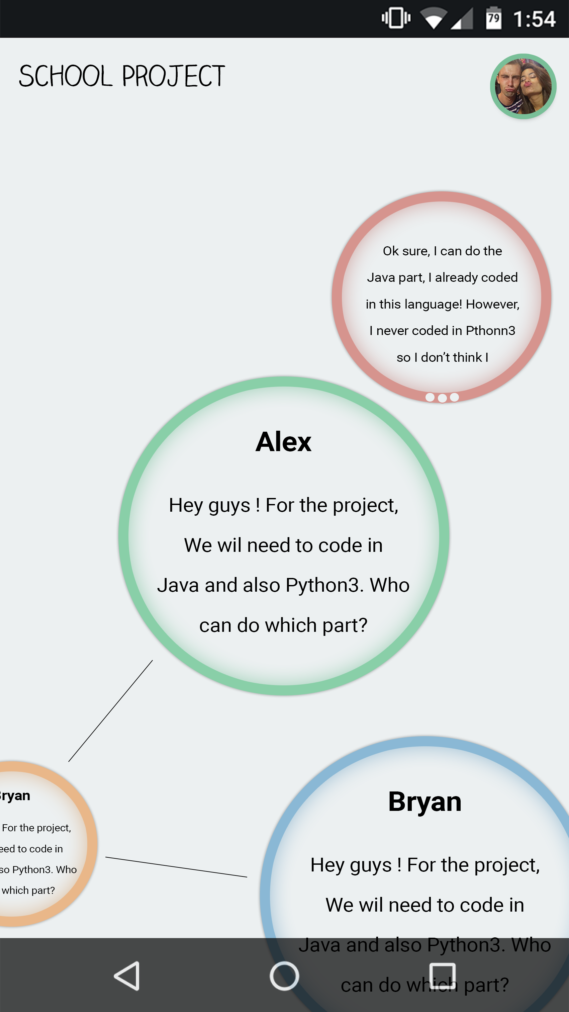Open recent apps with the square button
Viewport: 569px width, 1012px height.
pyautogui.click(x=443, y=976)
